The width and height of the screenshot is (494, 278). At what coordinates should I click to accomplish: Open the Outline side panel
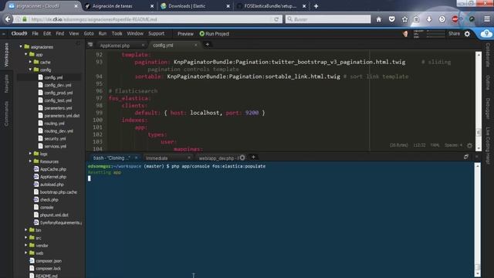pyautogui.click(x=487, y=83)
